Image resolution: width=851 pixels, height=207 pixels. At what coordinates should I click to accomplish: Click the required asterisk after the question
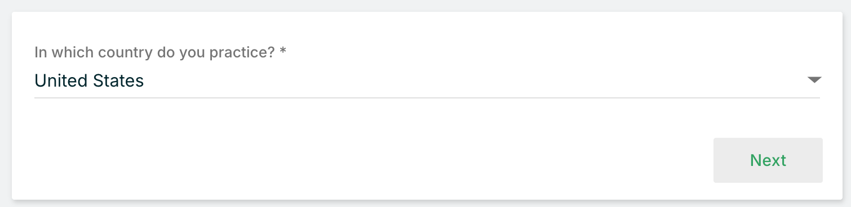pyautogui.click(x=283, y=51)
